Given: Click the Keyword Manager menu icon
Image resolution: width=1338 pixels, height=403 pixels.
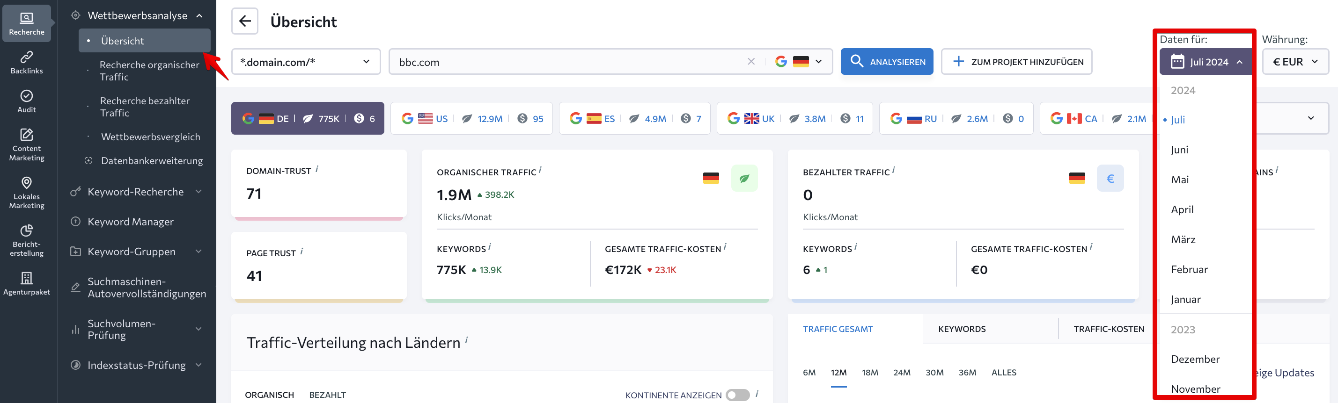Looking at the screenshot, I should [x=76, y=222].
